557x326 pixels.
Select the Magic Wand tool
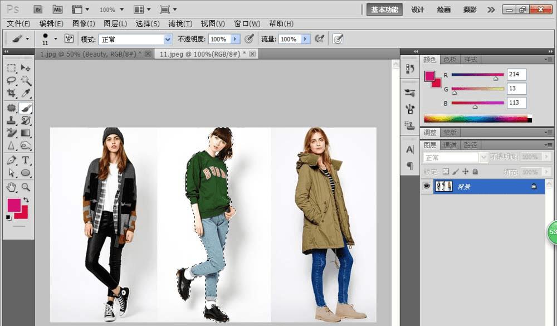pyautogui.click(x=26, y=80)
